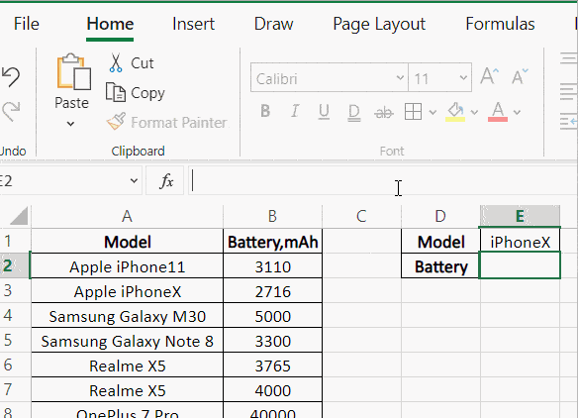The image size is (578, 418).
Task: Click the Select All corner triangle
Action: pos(19,216)
